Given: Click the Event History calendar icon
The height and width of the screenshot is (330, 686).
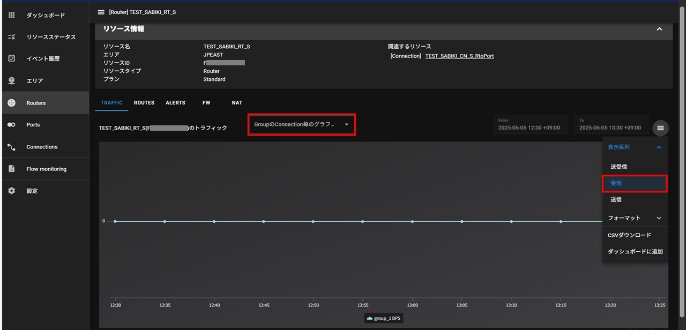Looking at the screenshot, I should click(12, 58).
